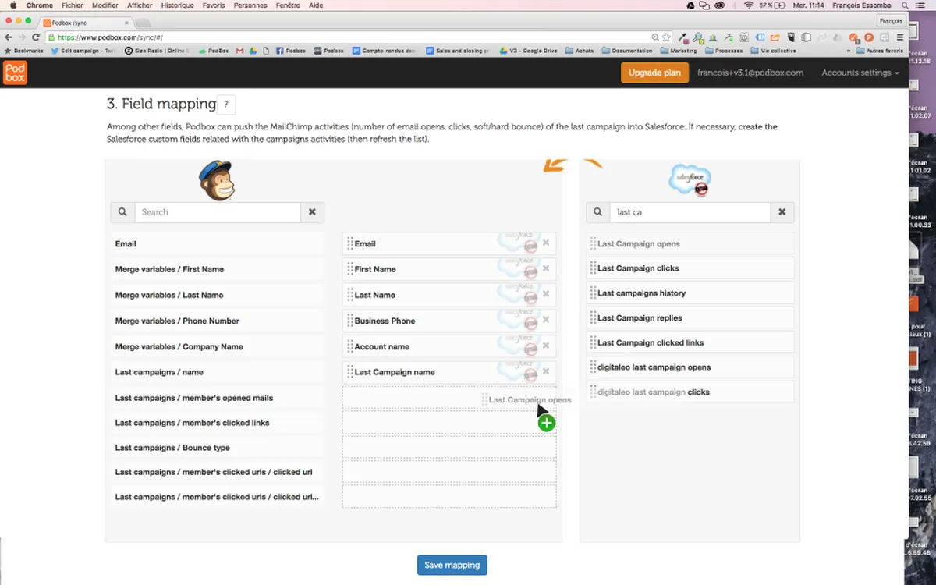Open the Historique menu
The image size is (936, 585).
tap(178, 5)
